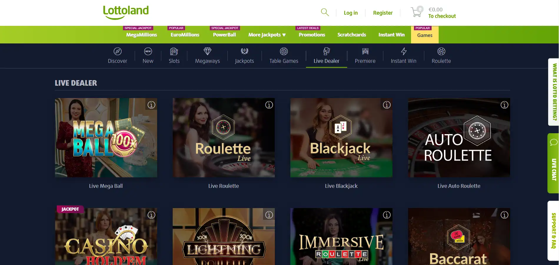559x265 pixels.
Task: Select the New games category
Action: [x=148, y=55]
